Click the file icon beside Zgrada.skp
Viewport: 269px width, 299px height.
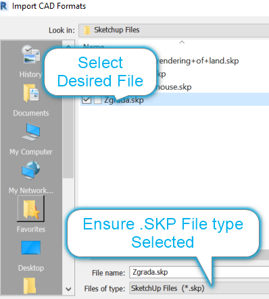pyautogui.click(x=97, y=100)
